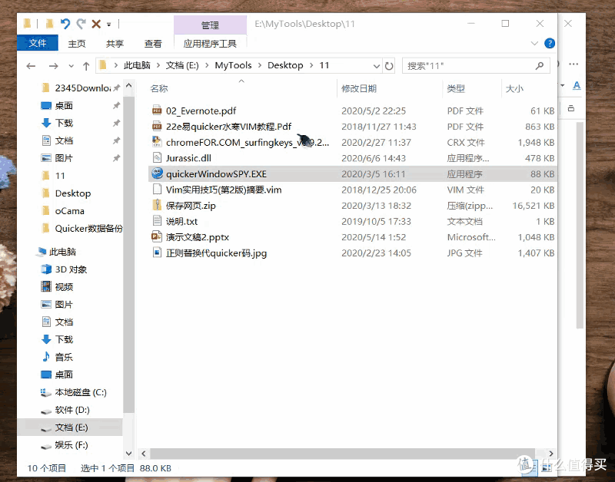Image resolution: width=615 pixels, height=482 pixels.
Task: Open quick access toolbar customize dropdown arrow
Action: [109, 25]
